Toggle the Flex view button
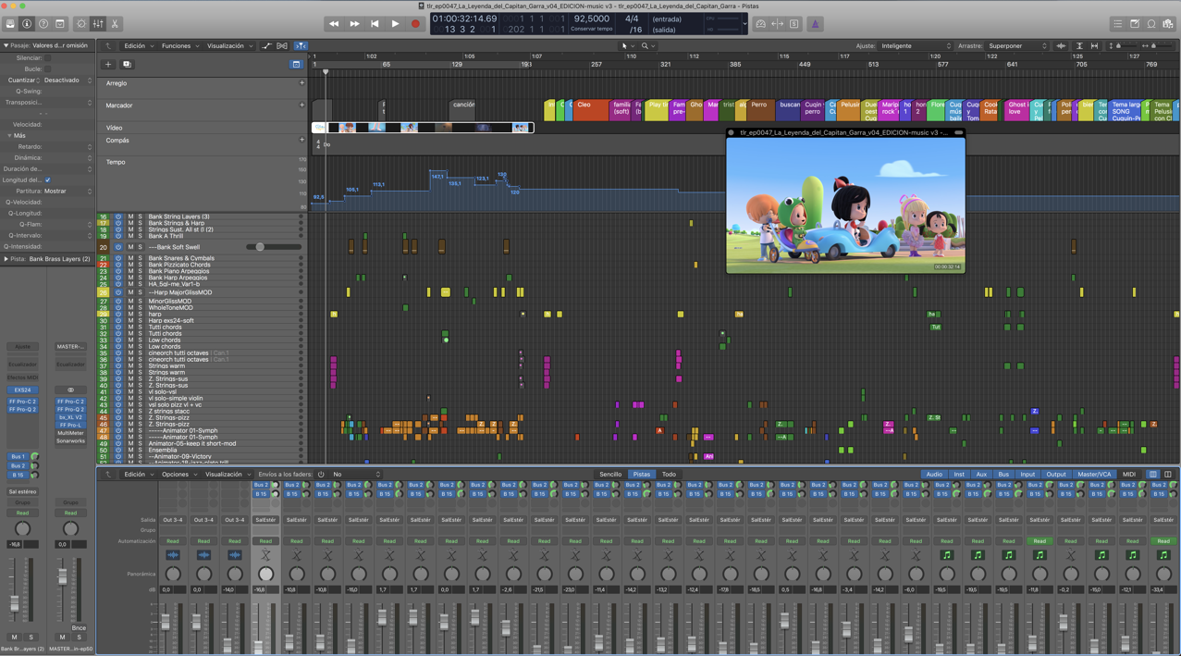This screenshot has width=1181, height=656. pos(282,46)
